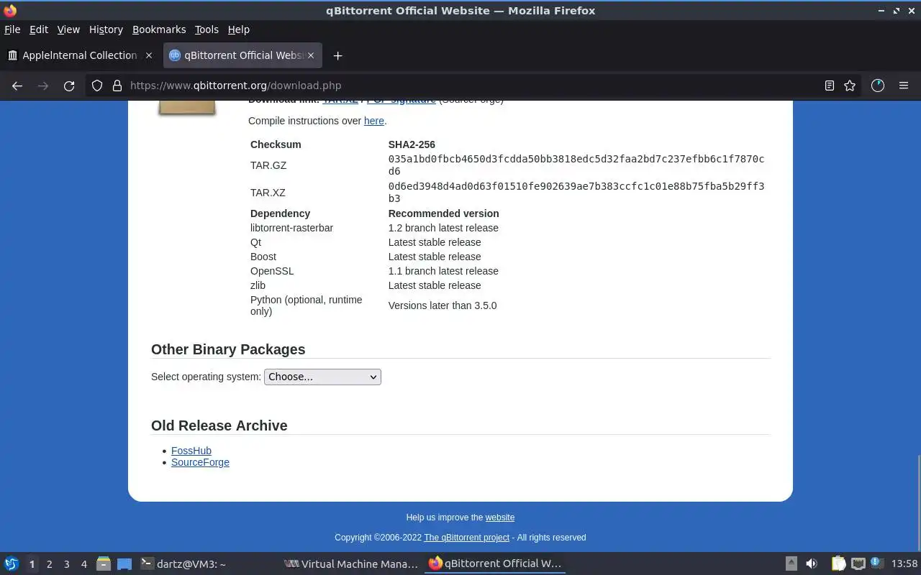Click the Old Release Archive heading
The width and height of the screenshot is (921, 575).
tap(219, 425)
